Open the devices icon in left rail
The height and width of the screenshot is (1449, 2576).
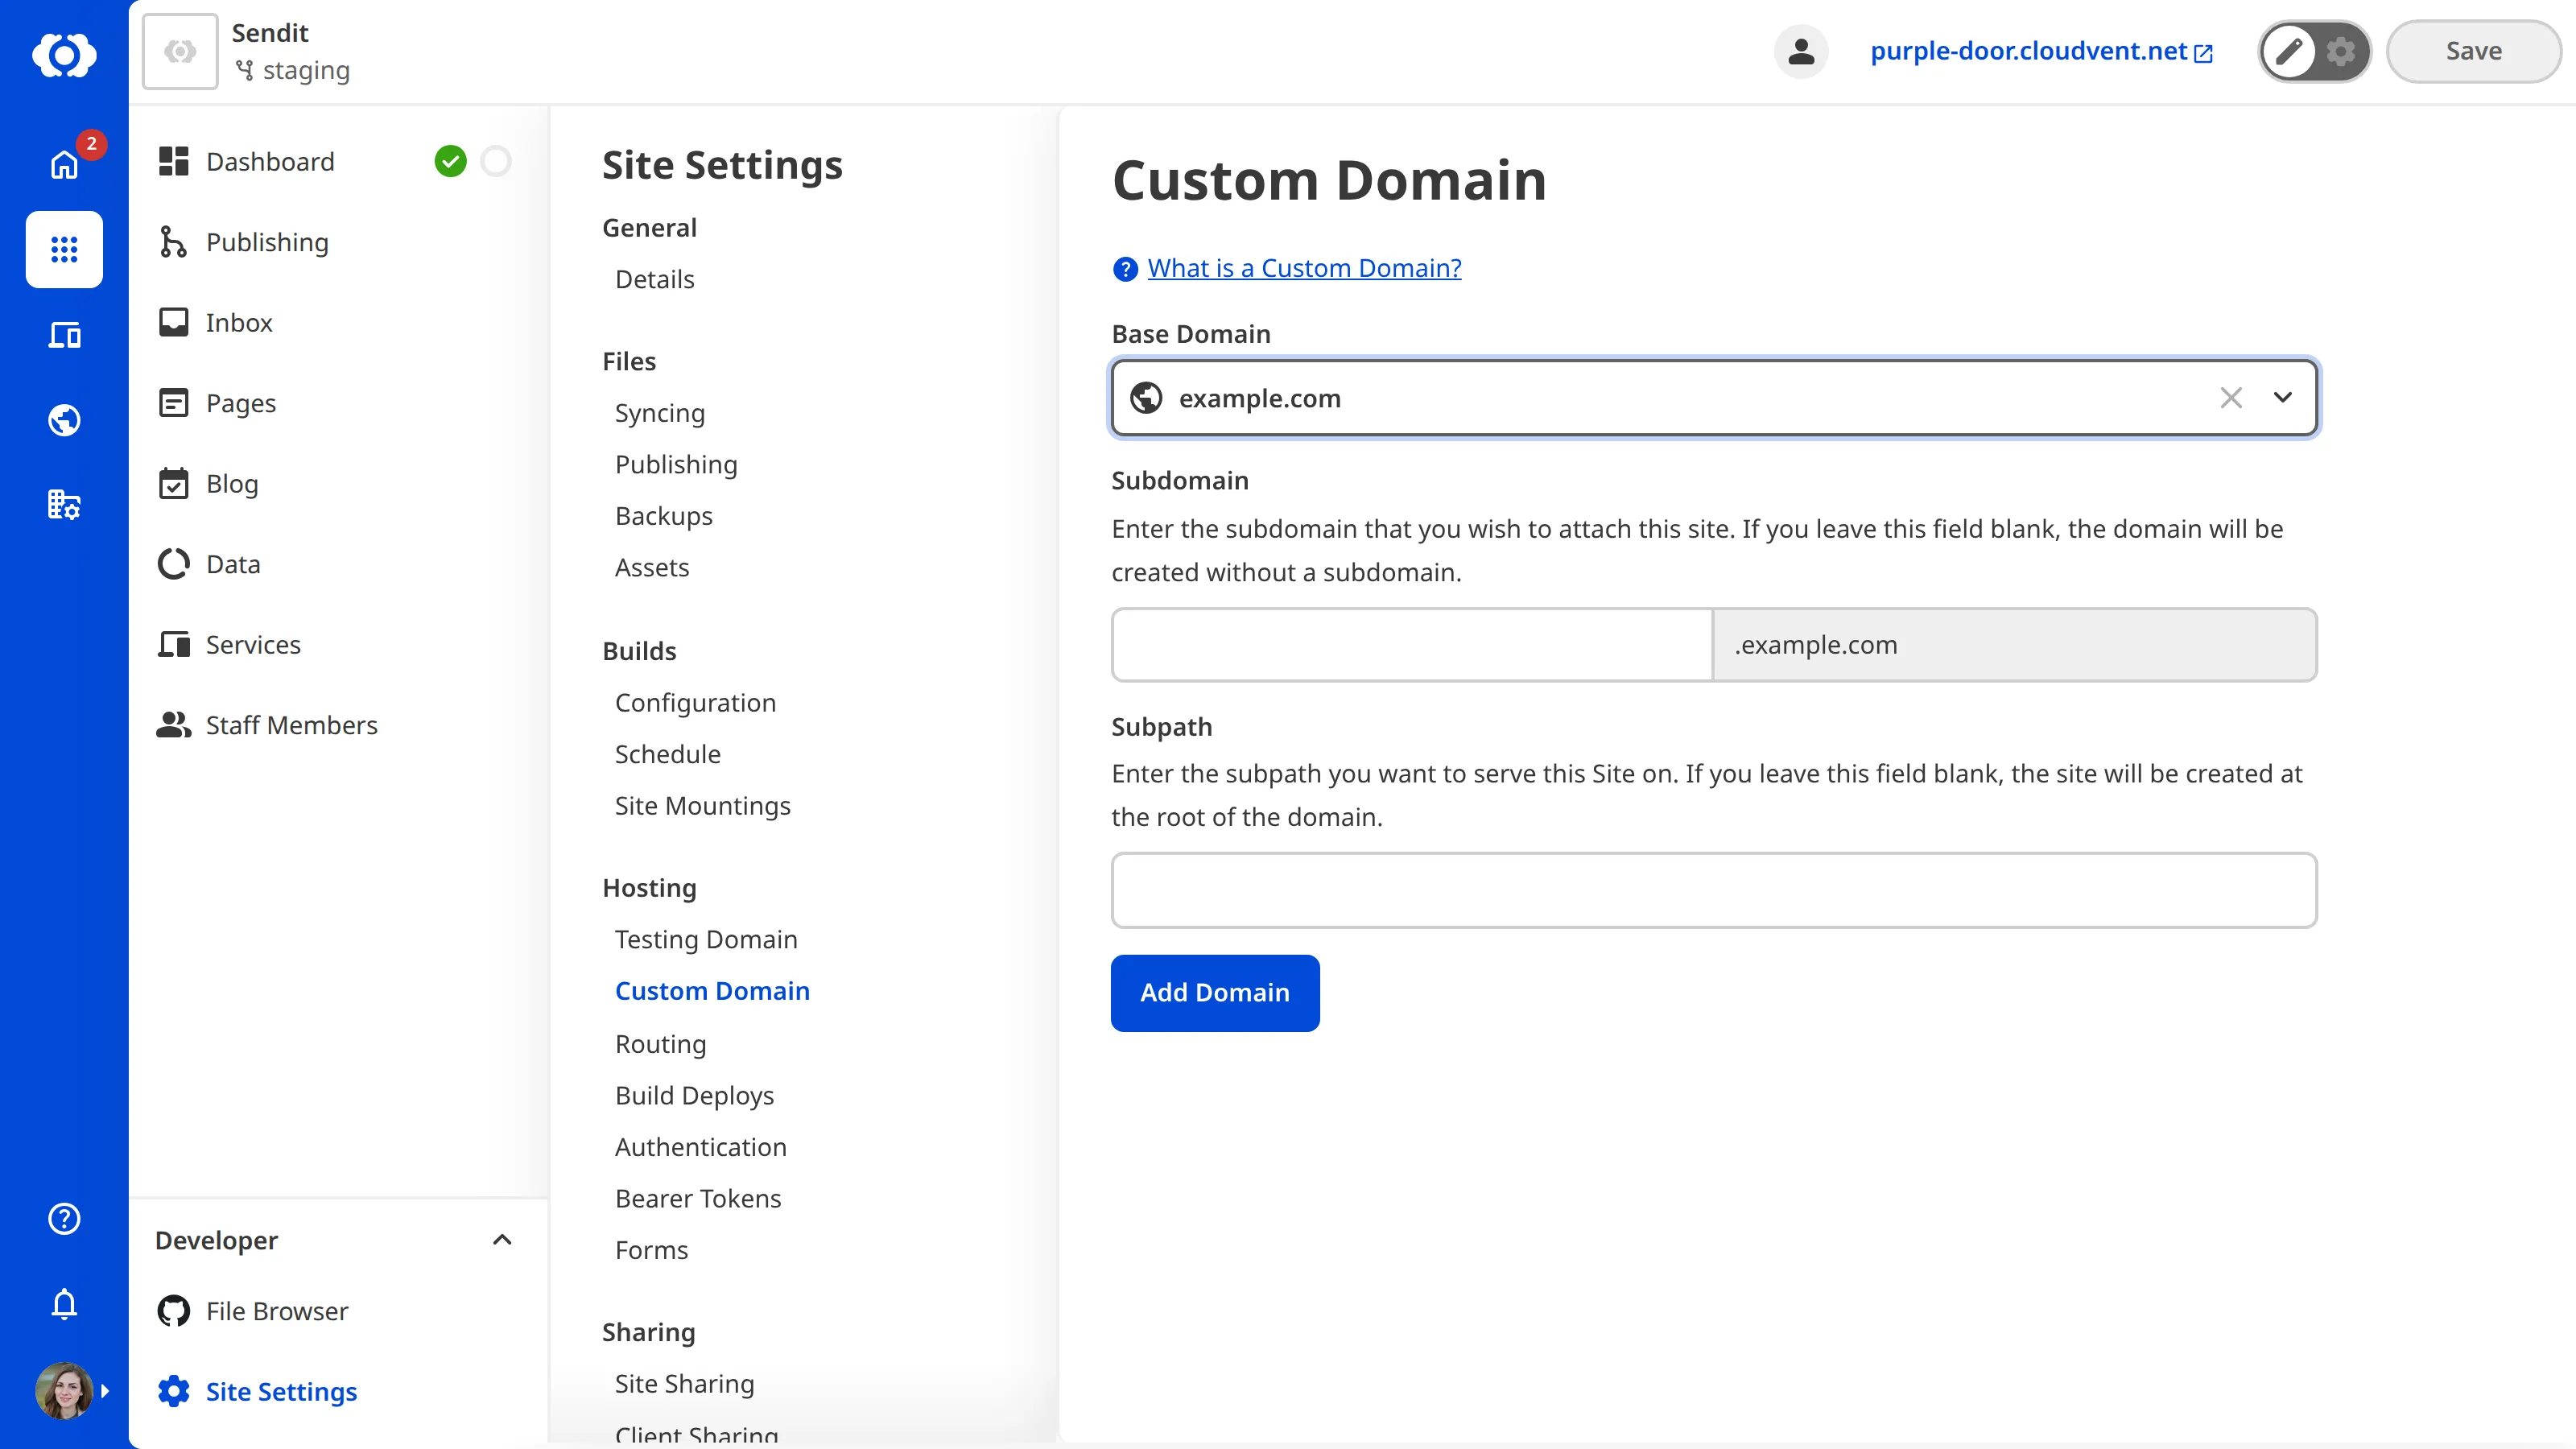64,335
